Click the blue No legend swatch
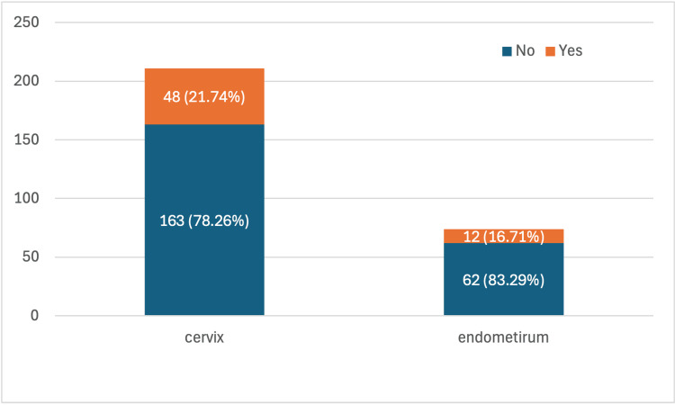Viewport: 675px width, 405px height. pyautogui.click(x=507, y=51)
